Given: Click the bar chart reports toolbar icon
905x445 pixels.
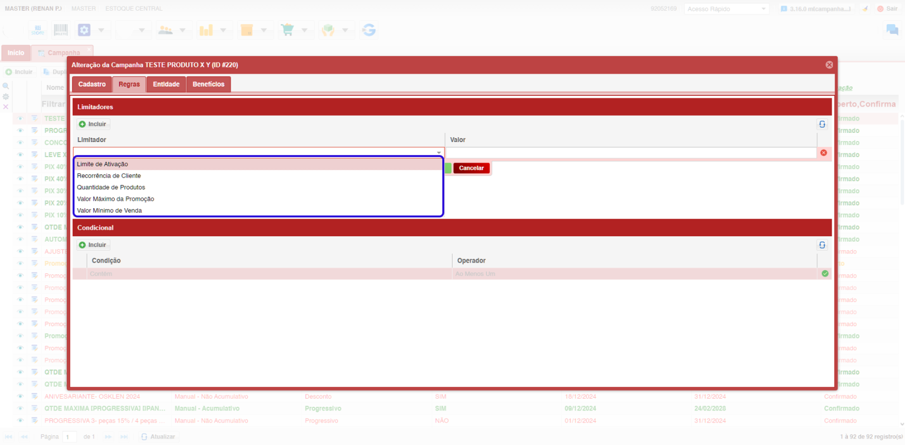Looking at the screenshot, I should click(206, 30).
